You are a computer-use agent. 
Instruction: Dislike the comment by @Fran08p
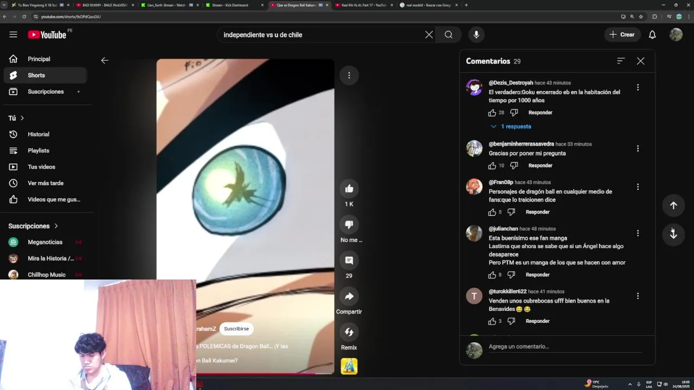coord(511,212)
